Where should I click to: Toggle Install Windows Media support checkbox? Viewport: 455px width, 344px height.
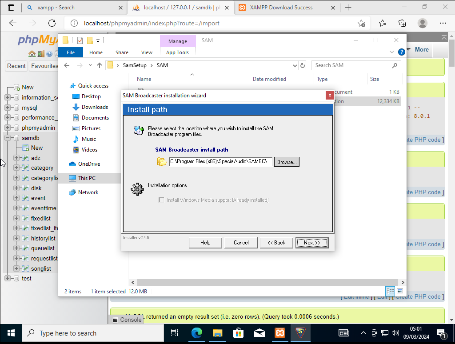161,200
